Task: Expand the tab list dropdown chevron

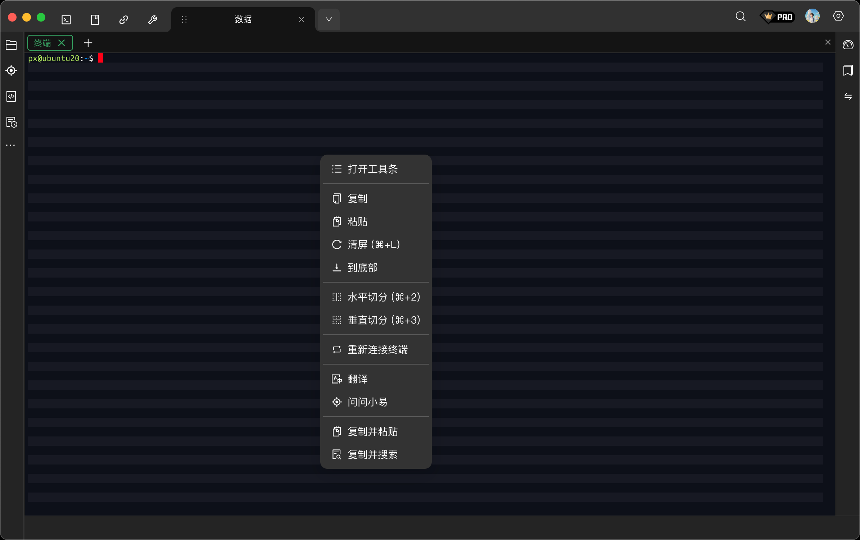Action: coord(329,19)
